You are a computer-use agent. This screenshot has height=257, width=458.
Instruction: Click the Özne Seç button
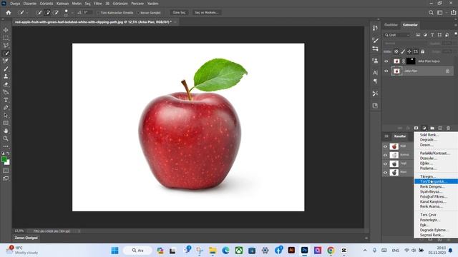(x=179, y=13)
